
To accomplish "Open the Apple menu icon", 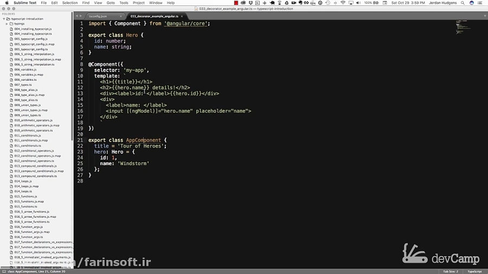I will 7,3.
